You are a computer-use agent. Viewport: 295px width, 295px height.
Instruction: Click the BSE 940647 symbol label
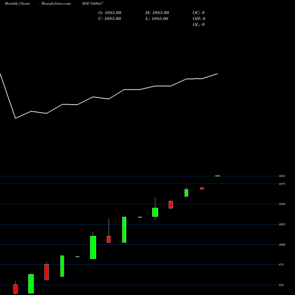coord(93,4)
